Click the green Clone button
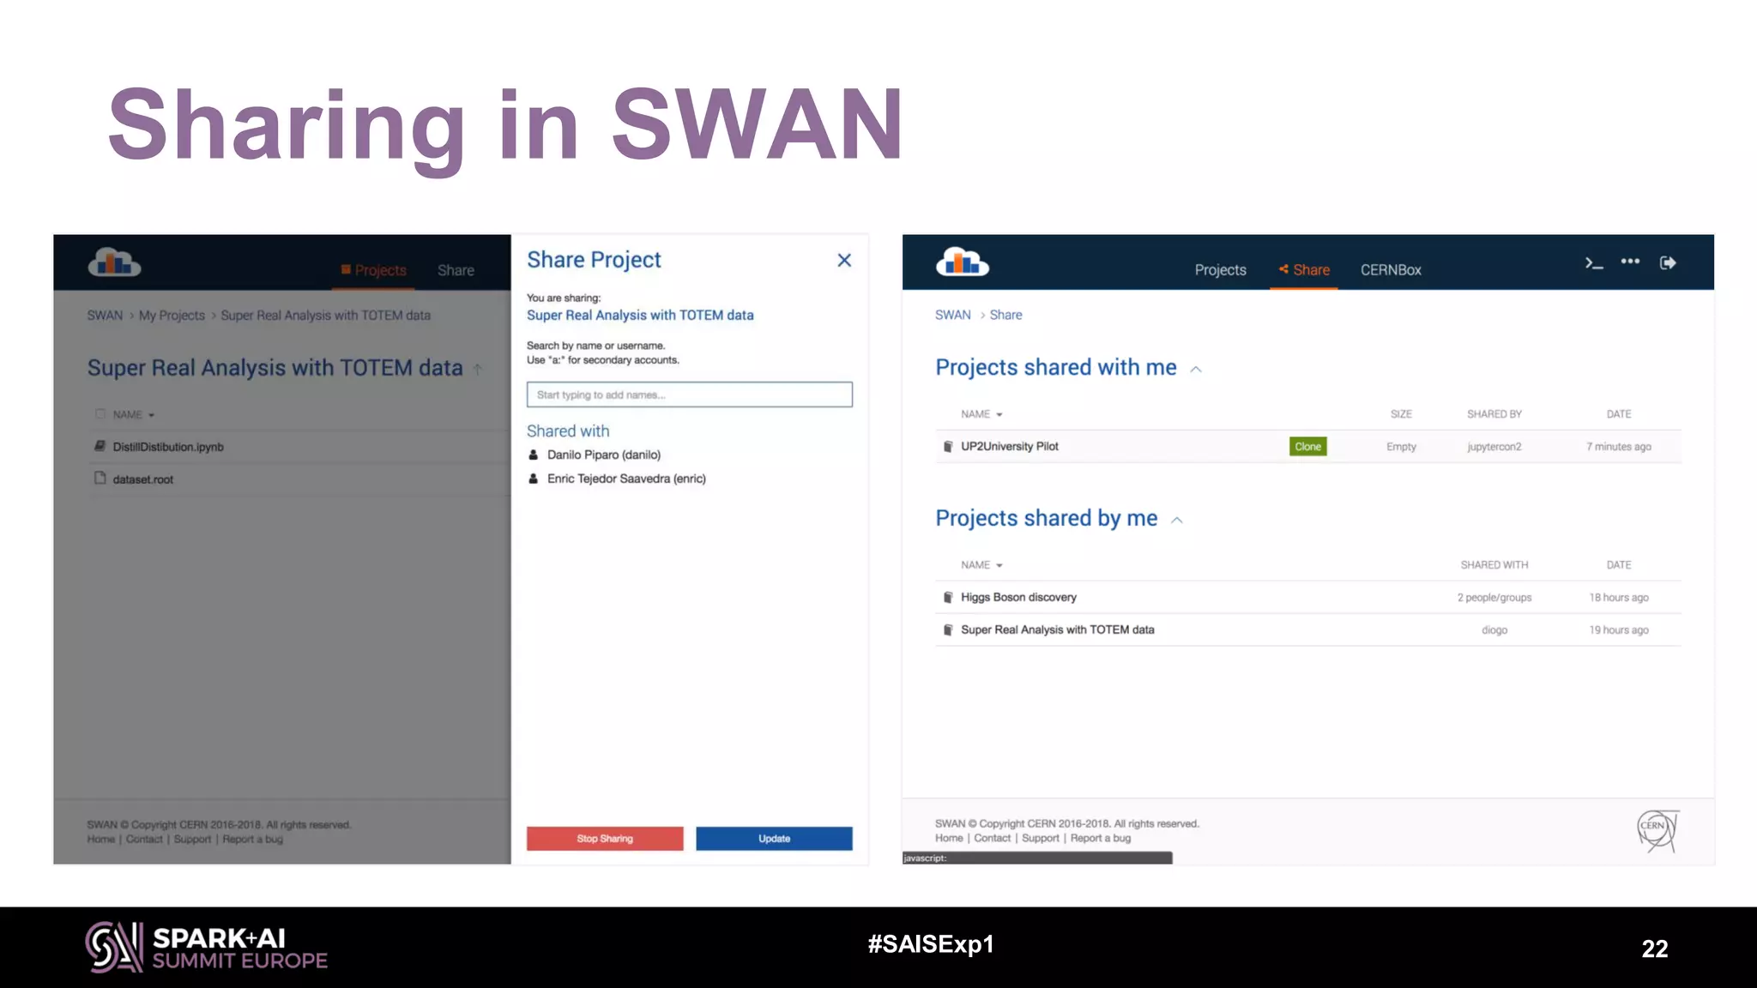 click(x=1307, y=447)
